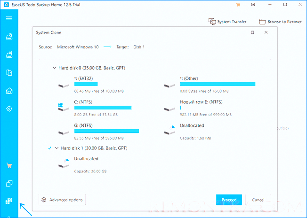Collapse the Hard disk 0 chevron
This screenshot has height=218, width=307.
pos(55,68)
